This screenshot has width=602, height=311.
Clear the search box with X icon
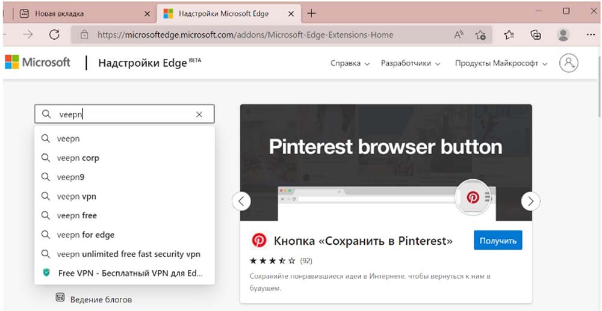(x=199, y=114)
